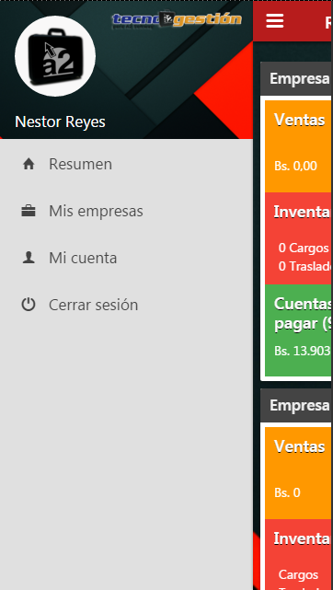This screenshot has height=590, width=333.
Task: Go to Mi cuenta
Action: pos(126,258)
